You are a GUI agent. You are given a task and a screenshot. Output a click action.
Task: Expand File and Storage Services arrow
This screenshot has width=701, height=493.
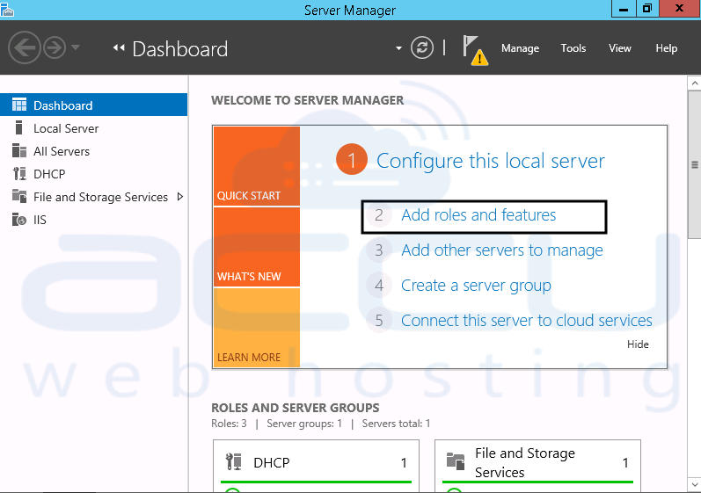click(x=180, y=197)
